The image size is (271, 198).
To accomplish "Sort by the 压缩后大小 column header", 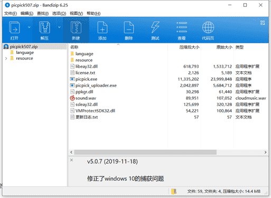I will [x=189, y=47].
